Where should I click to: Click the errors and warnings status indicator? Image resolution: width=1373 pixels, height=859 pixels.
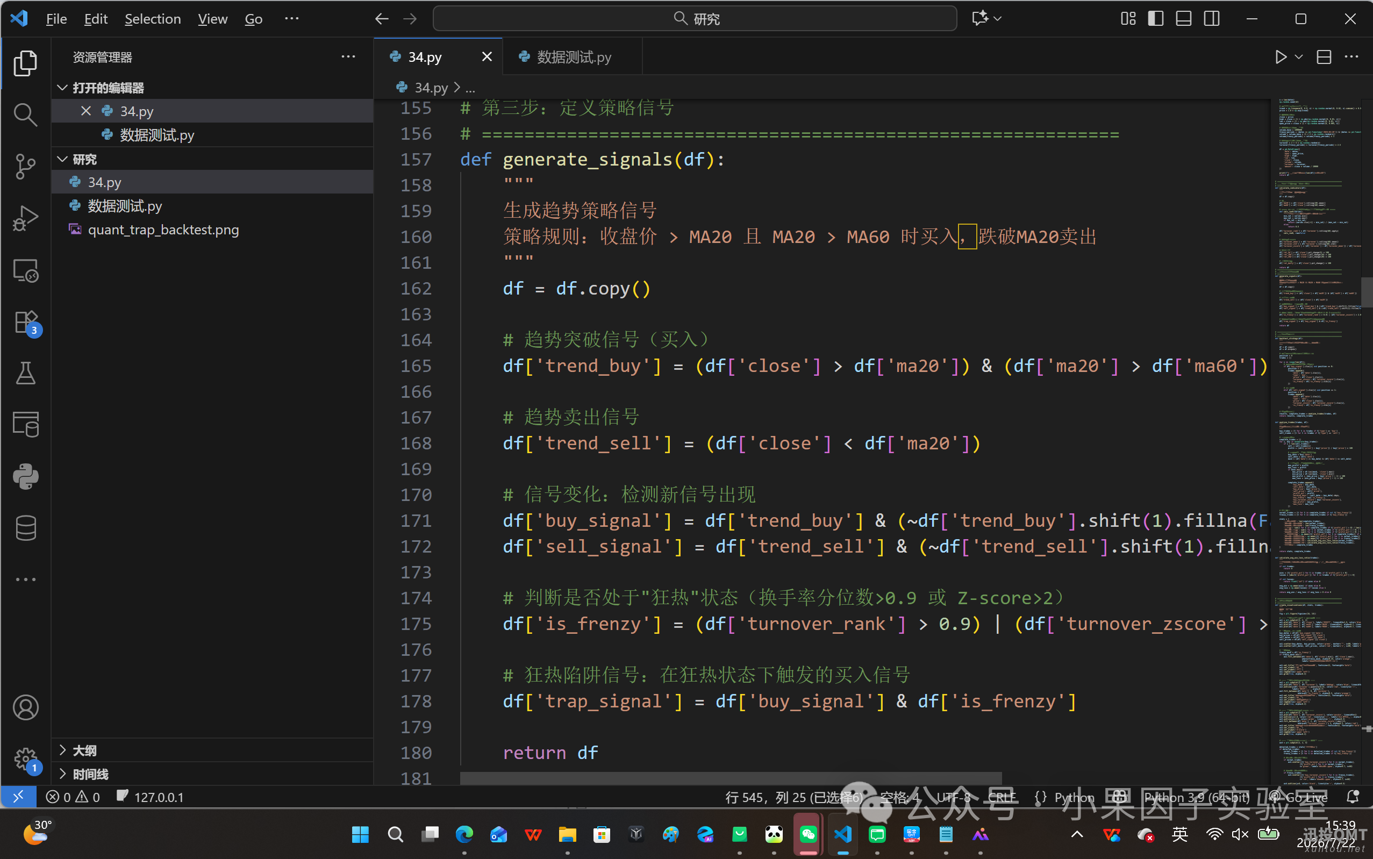(x=73, y=797)
